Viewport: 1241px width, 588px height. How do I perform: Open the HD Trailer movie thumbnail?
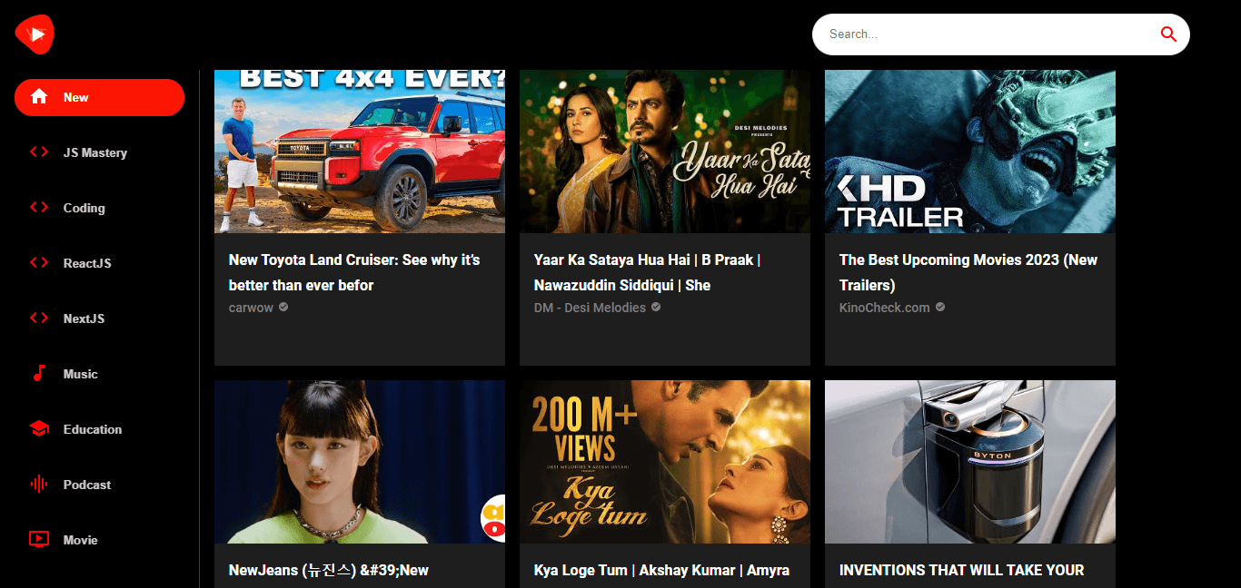point(970,152)
